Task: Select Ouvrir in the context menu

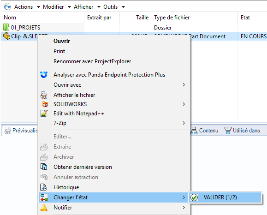Action: point(62,41)
